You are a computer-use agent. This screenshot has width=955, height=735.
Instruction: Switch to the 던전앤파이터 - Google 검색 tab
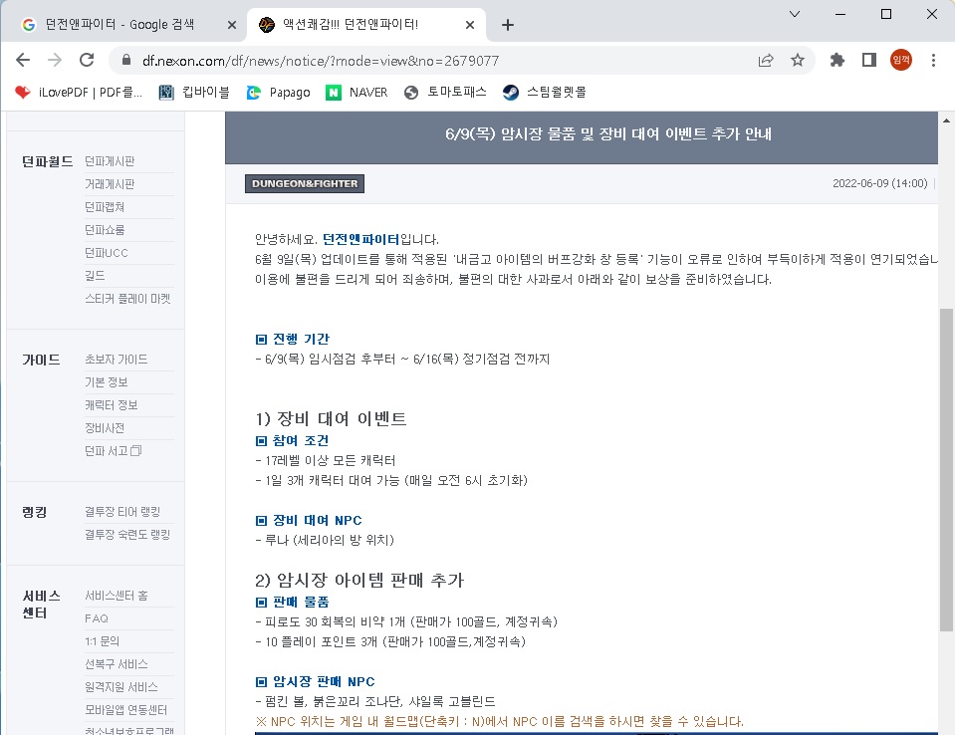click(x=119, y=25)
